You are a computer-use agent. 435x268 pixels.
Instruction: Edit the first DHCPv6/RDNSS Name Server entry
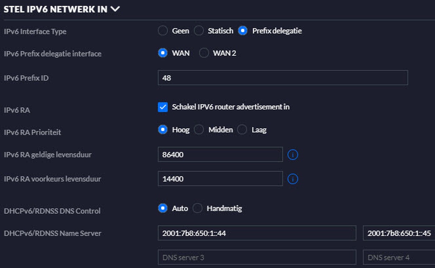tap(257, 233)
